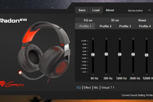The image size is (153, 102).
Task: Select the Profile 1 tab
Action: [x=85, y=26]
